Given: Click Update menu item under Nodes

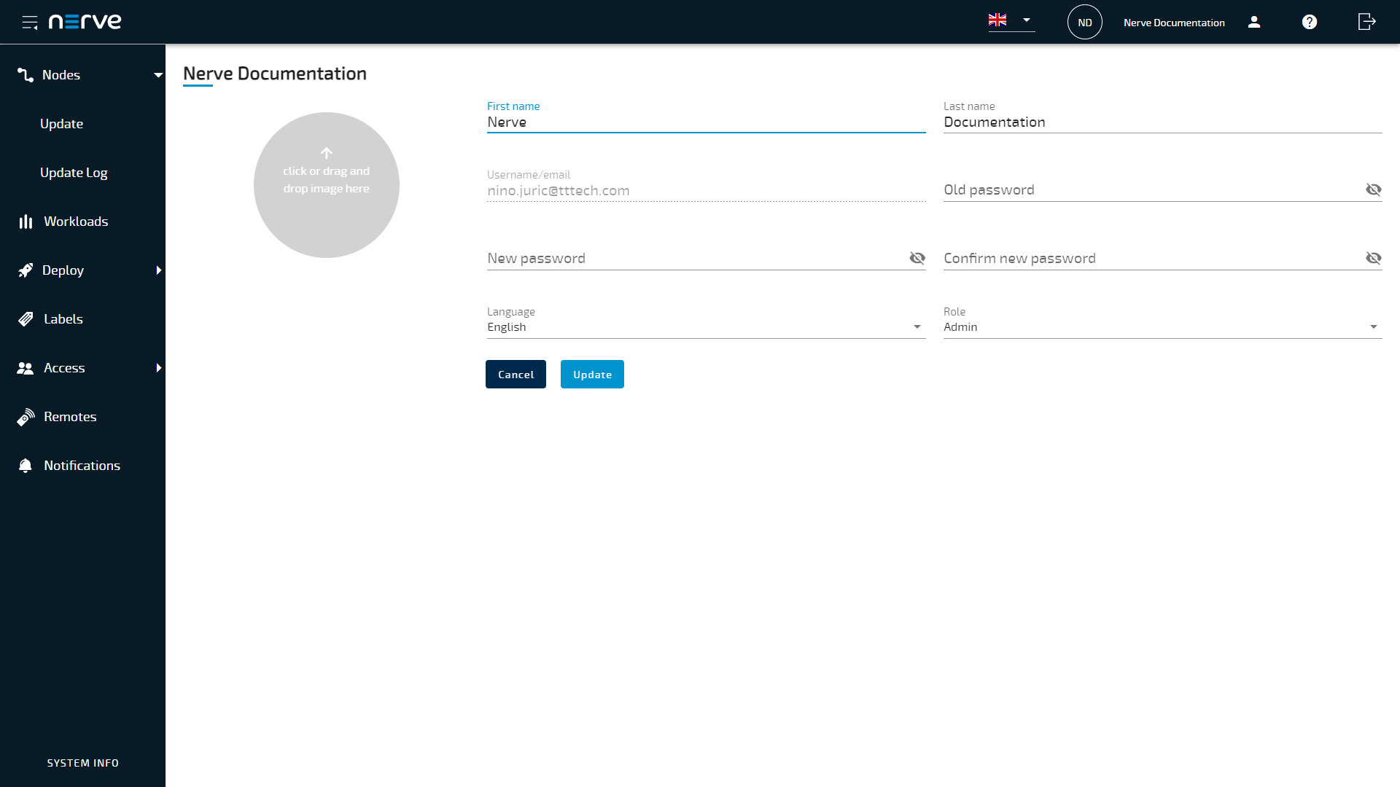Looking at the screenshot, I should pyautogui.click(x=61, y=123).
